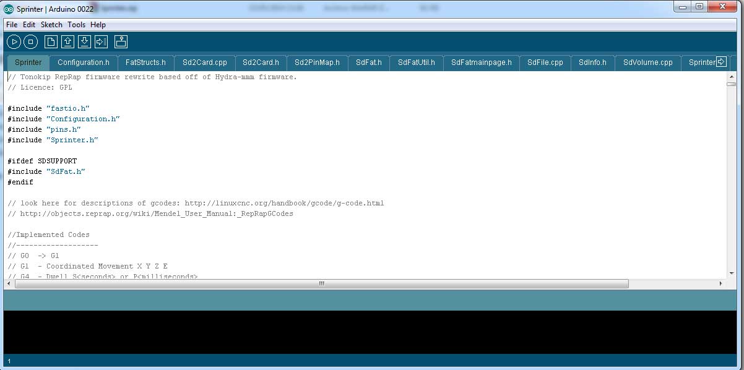Viewport: 744px width, 370px height.
Task: Open the File menu
Action: pos(12,25)
